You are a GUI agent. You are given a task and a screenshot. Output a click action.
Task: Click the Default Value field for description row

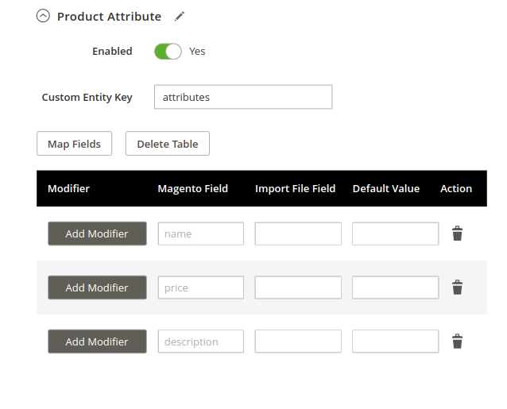pos(396,341)
